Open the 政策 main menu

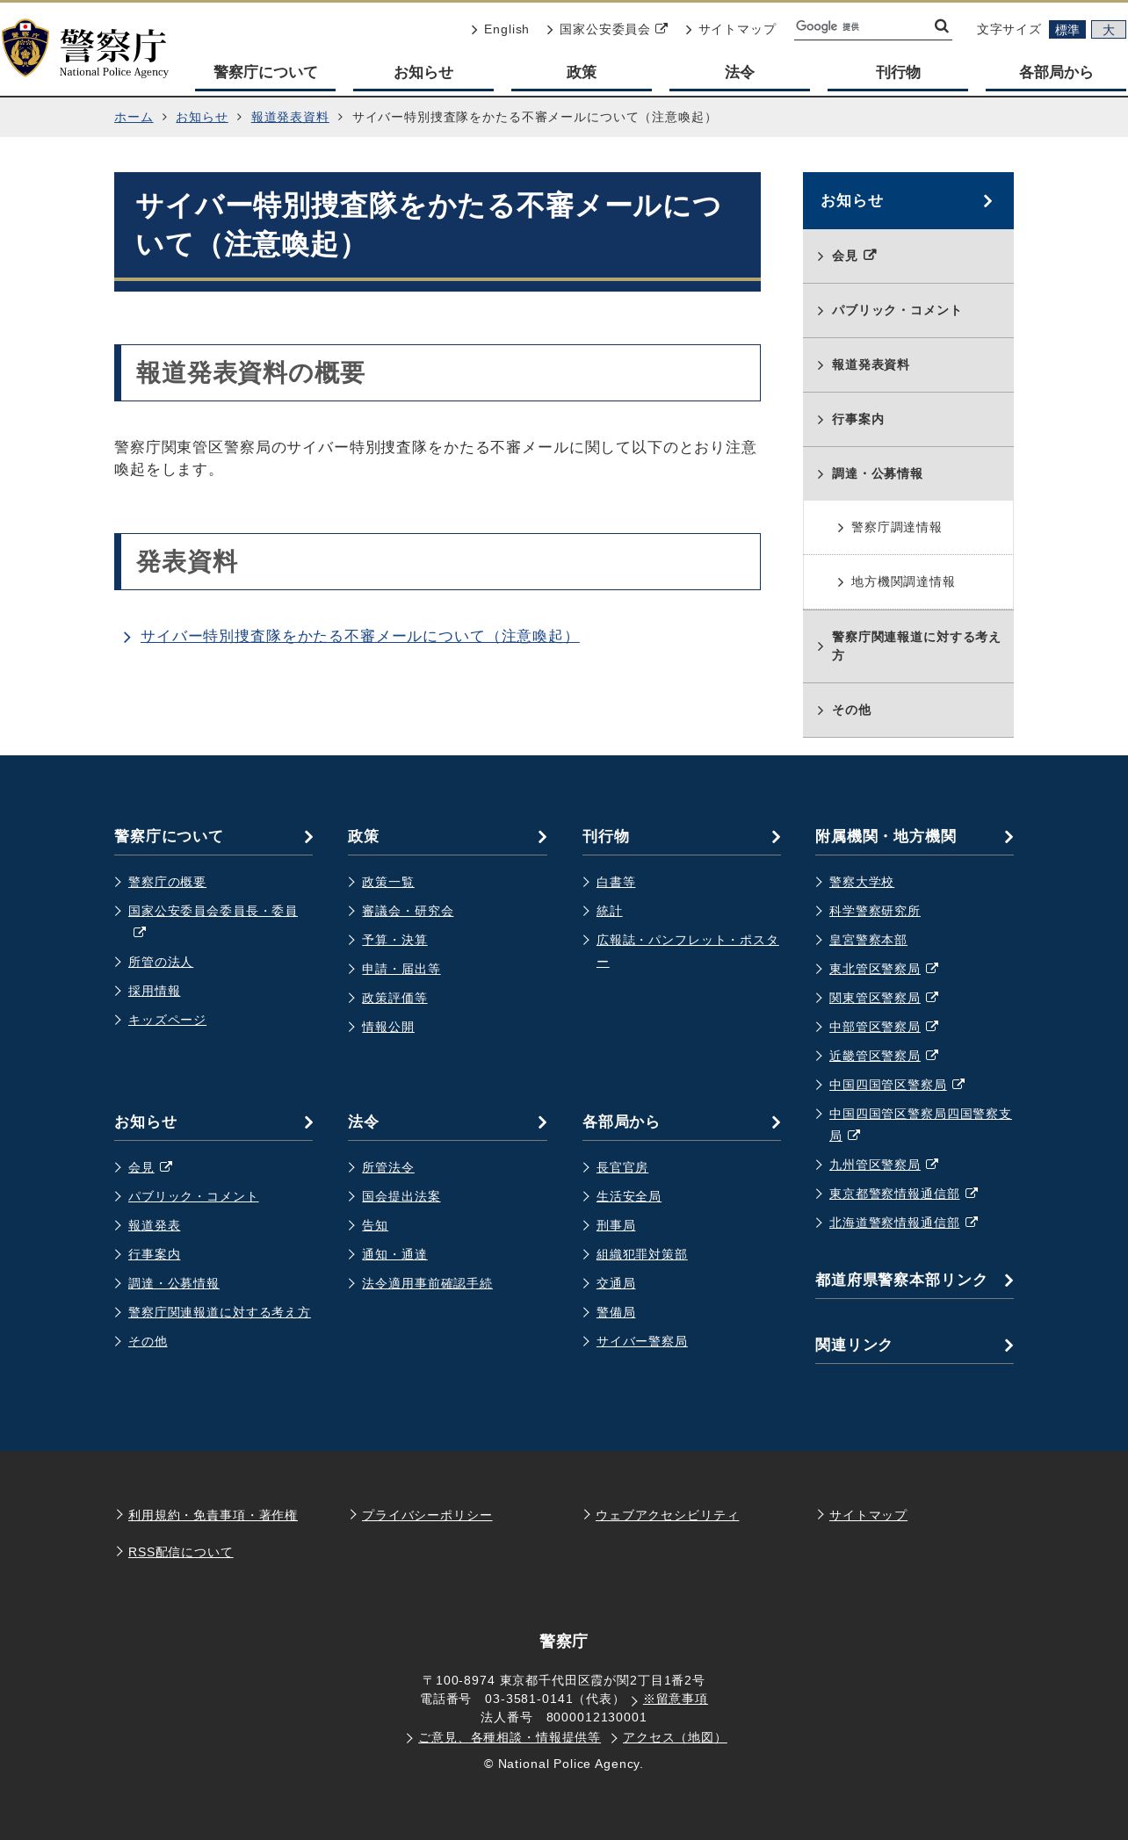(582, 72)
